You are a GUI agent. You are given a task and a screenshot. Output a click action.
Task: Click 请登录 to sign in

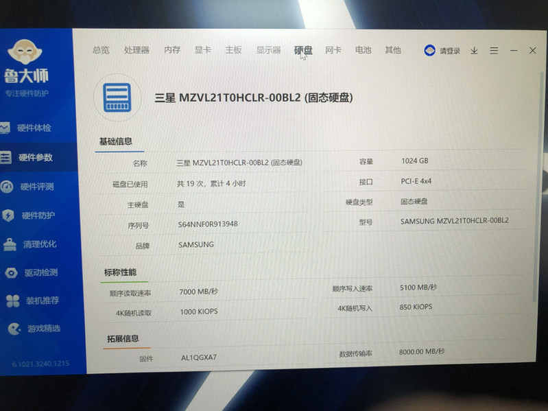click(449, 51)
